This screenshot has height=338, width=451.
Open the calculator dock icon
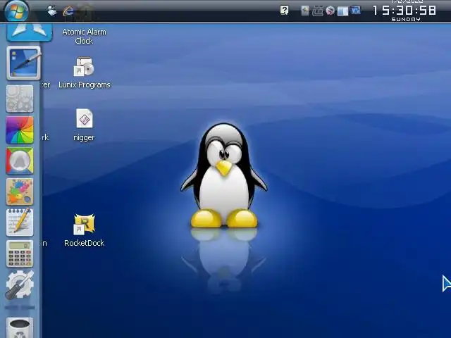point(20,254)
